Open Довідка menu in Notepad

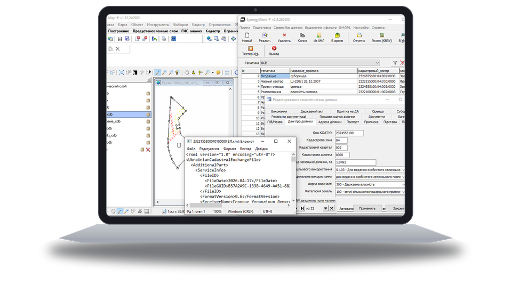[x=261, y=149]
